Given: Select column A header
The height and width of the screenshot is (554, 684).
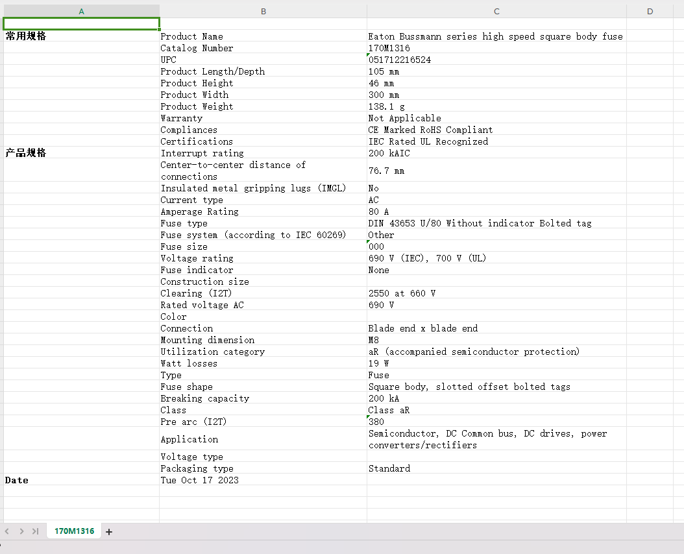Looking at the screenshot, I should point(82,11).
